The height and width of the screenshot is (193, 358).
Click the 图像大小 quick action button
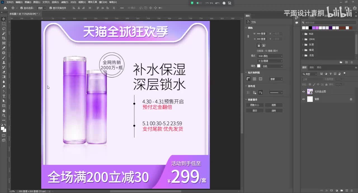[255, 105]
